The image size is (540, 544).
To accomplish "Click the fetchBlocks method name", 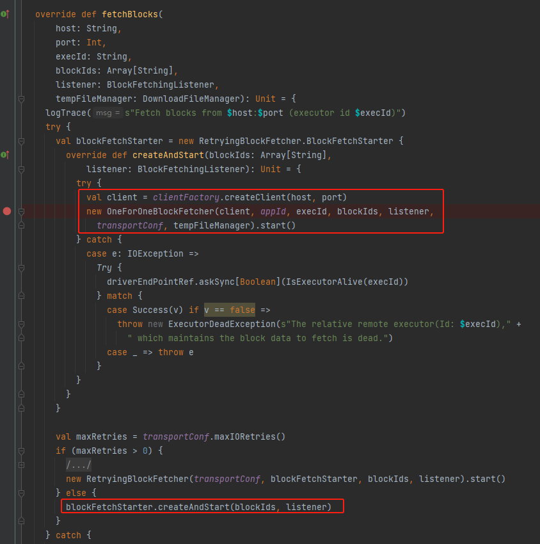I will tap(130, 14).
